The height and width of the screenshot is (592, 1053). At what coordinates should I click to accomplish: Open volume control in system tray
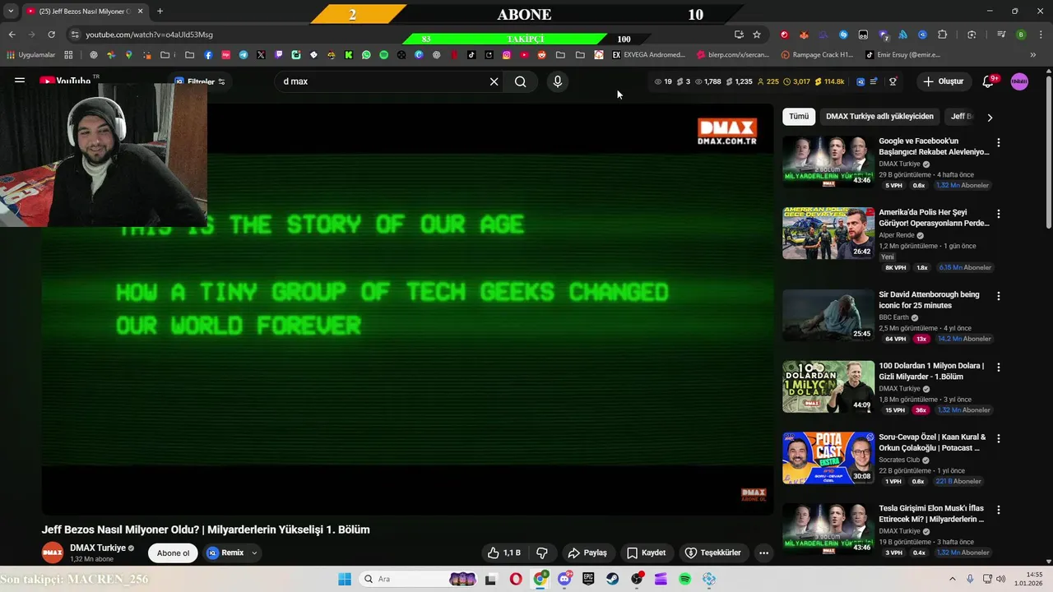pos(1001,579)
